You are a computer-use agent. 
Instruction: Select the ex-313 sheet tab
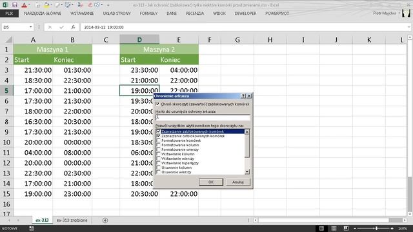42,220
